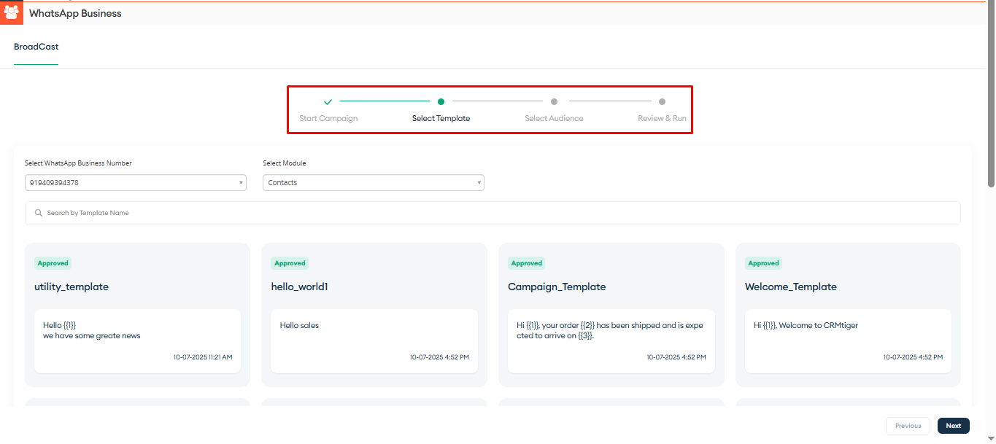Expand the Select Module Contacts dropdown
The height and width of the screenshot is (444, 996).
coord(374,182)
